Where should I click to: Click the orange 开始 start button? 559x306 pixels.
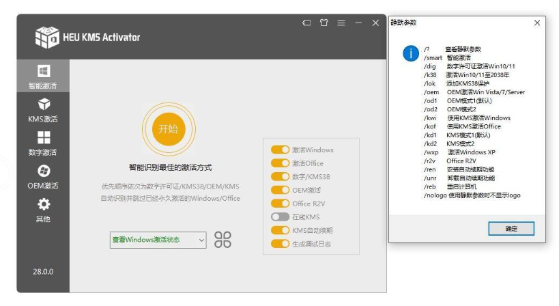pos(169,128)
